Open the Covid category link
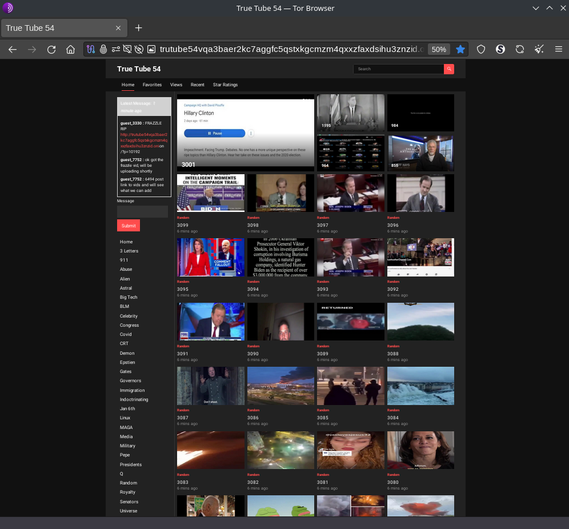 126,334
